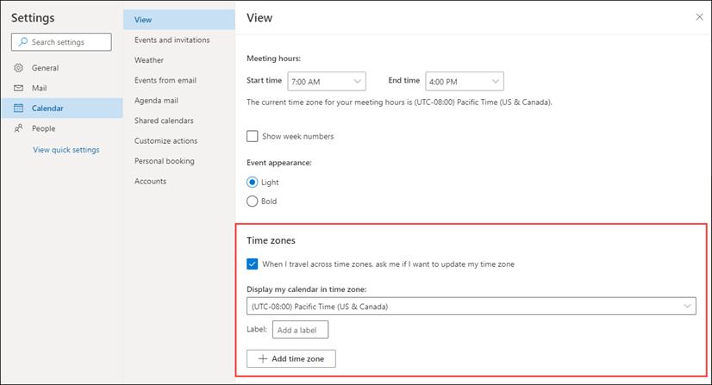Click the Time zones heading
Viewport: 712px width, 385px height.
271,240
